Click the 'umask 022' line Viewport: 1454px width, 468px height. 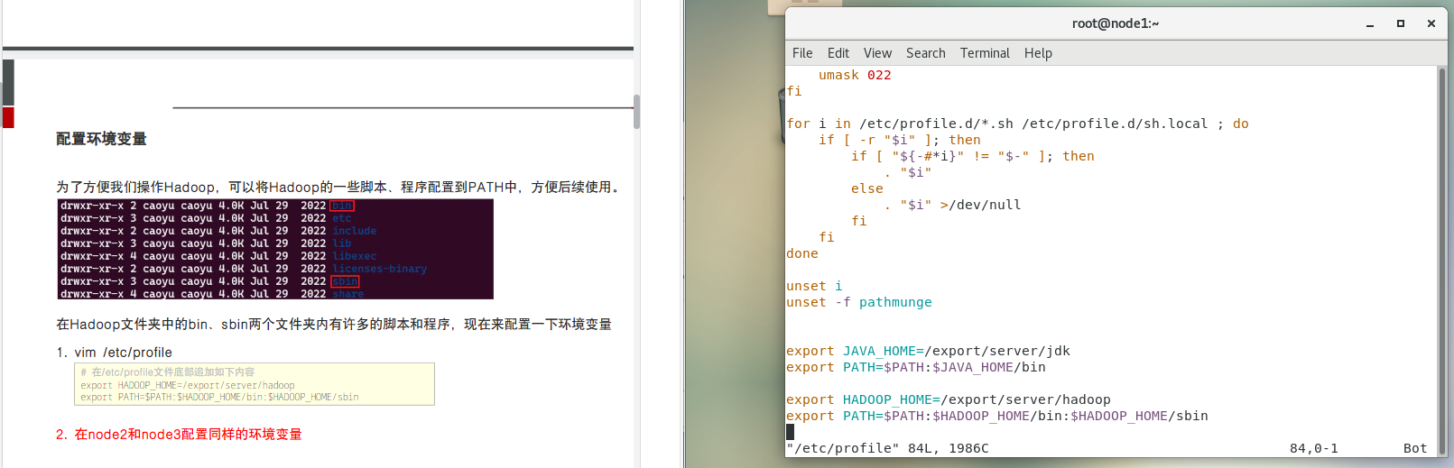coord(855,75)
